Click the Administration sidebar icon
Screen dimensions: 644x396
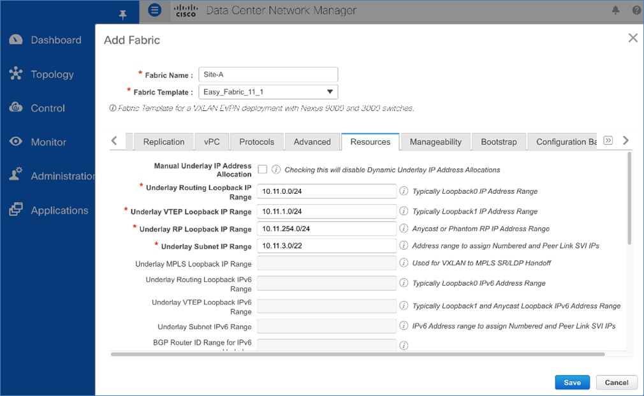(x=15, y=175)
